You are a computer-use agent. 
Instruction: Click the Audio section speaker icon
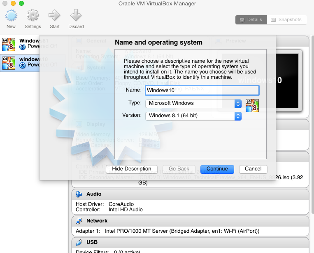pyautogui.click(x=79, y=194)
